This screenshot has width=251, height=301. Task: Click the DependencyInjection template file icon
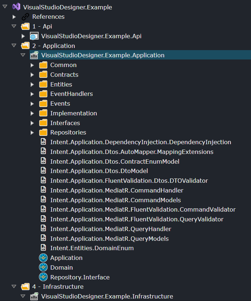tap(43, 141)
